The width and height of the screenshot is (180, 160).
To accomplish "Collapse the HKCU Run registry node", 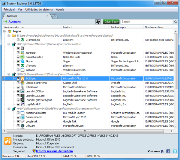I will pos(9,44).
